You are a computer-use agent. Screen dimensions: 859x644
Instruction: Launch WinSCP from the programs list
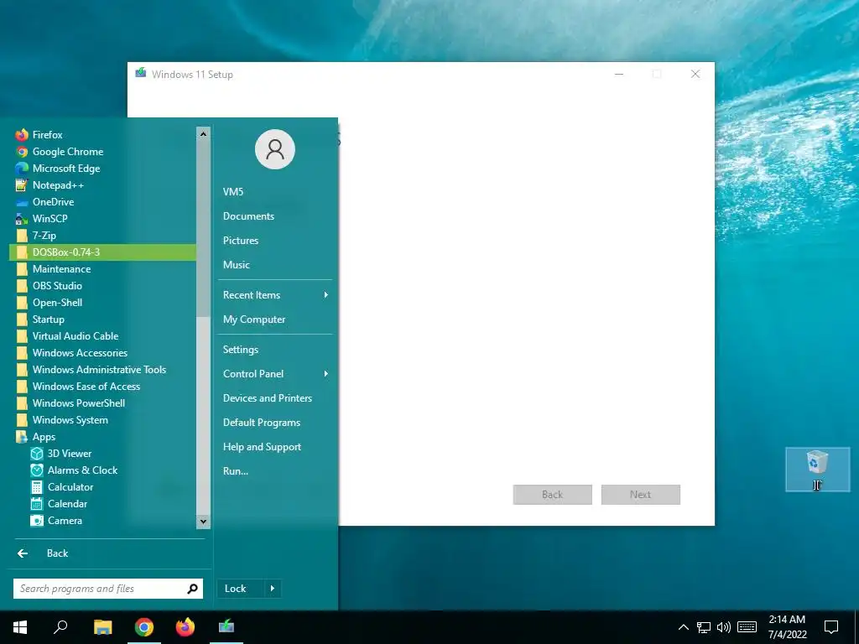tap(102, 219)
